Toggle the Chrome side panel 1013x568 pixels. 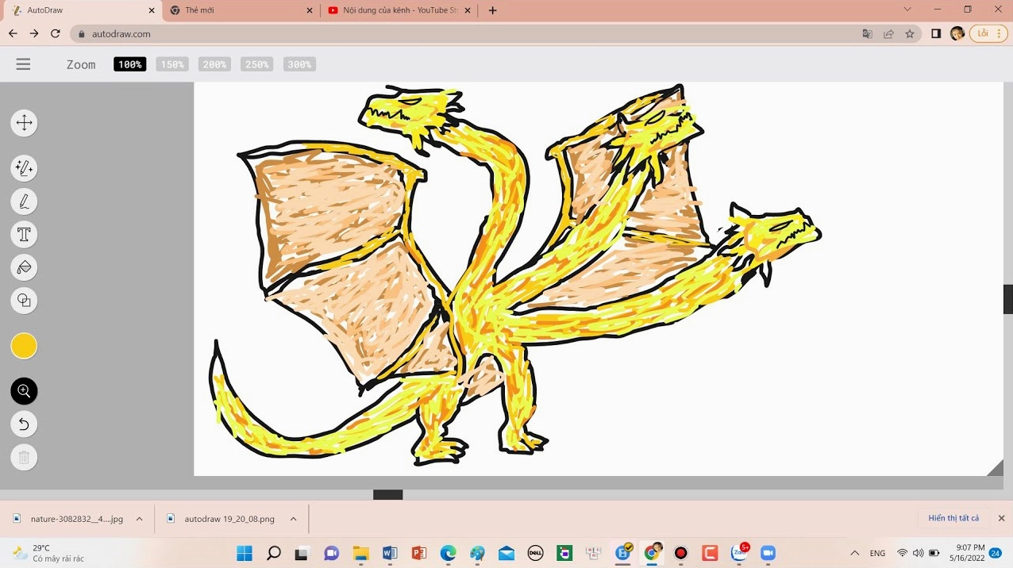(x=936, y=34)
